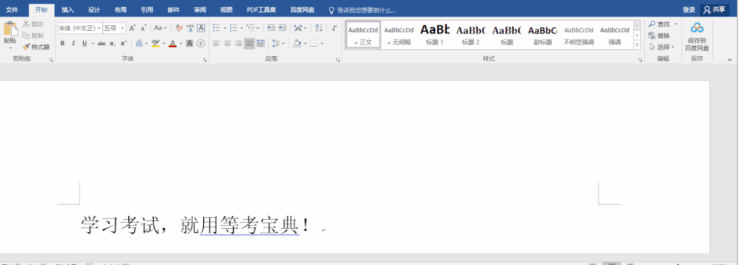Click the 登录 (Sign in) link
Screen dimensions: 739x265
[x=689, y=10]
